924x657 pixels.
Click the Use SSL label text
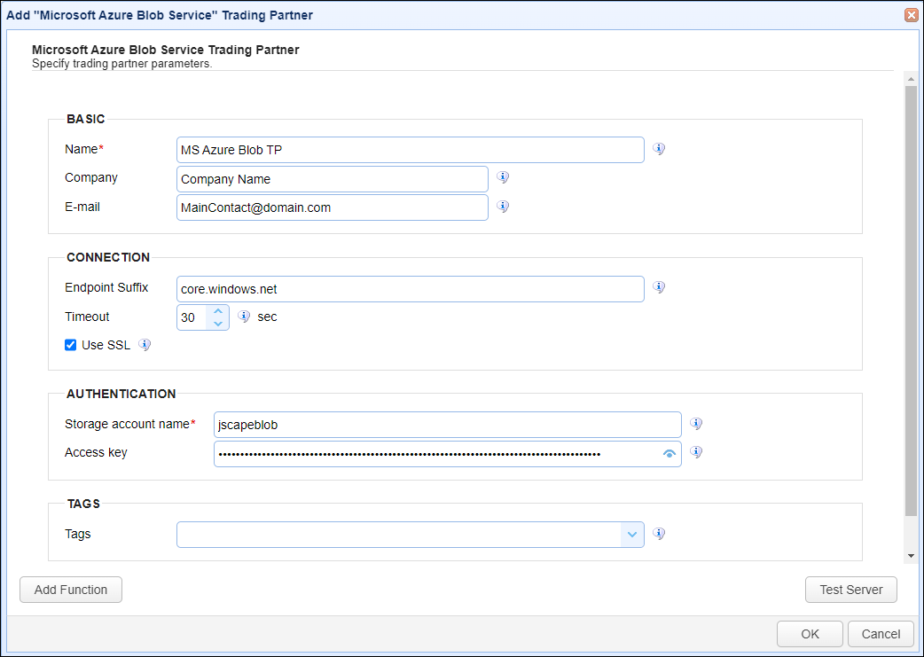point(106,345)
